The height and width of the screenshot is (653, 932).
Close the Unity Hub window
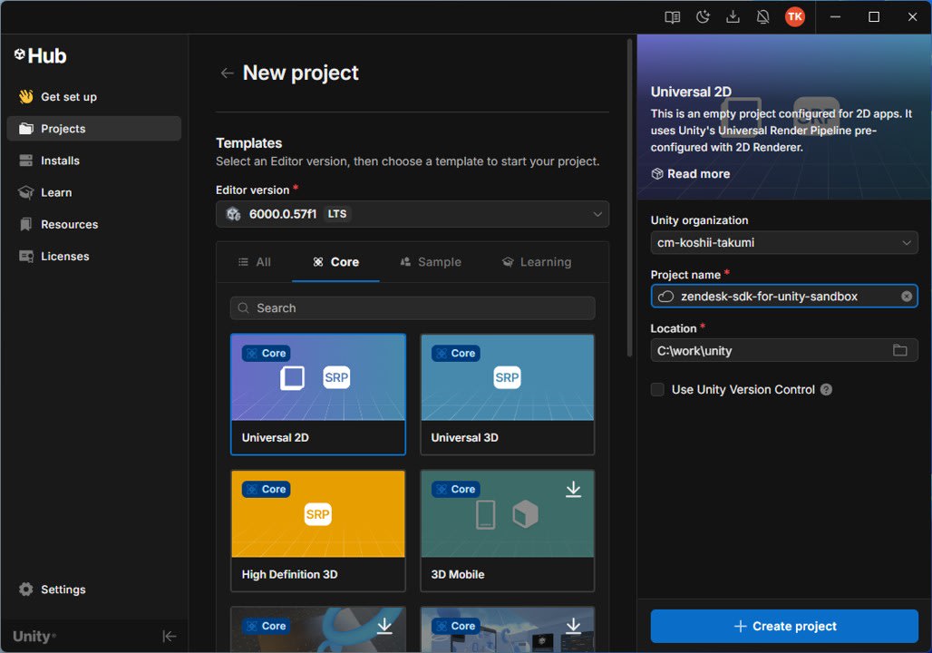coord(912,16)
